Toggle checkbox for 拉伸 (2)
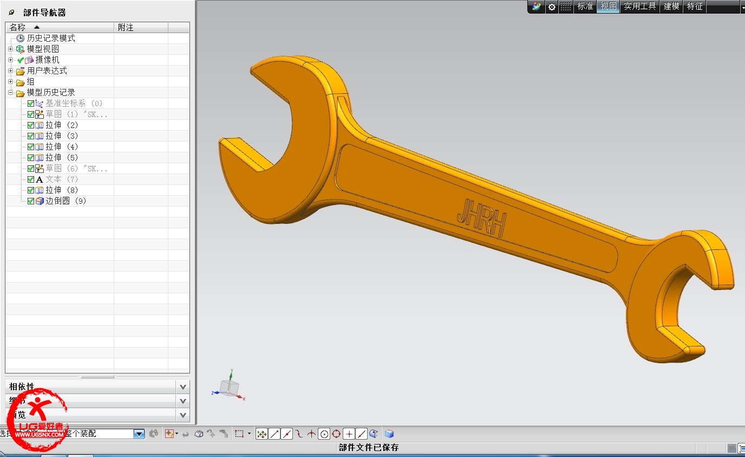The width and height of the screenshot is (745, 457). click(31, 125)
